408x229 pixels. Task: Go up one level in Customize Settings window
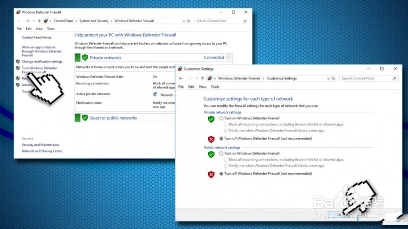203,78
